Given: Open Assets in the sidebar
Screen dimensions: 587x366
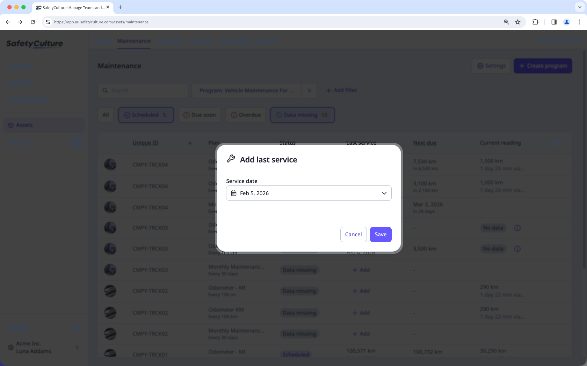Looking at the screenshot, I should pyautogui.click(x=44, y=125).
